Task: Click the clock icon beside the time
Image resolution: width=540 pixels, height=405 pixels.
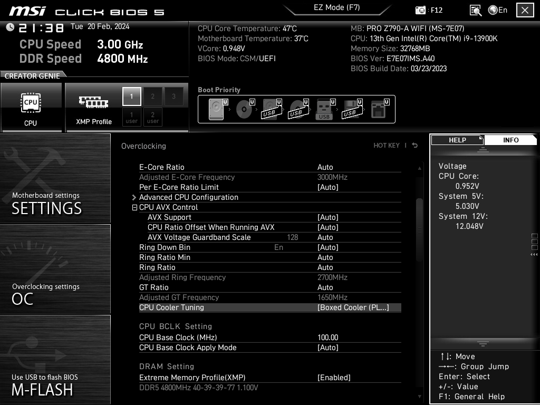Action: click(x=10, y=27)
